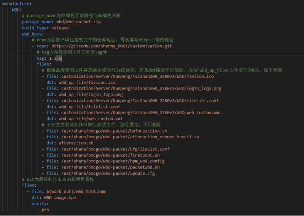
Task: Click the dst afteraction.sh value
Action: coord(76,143)
